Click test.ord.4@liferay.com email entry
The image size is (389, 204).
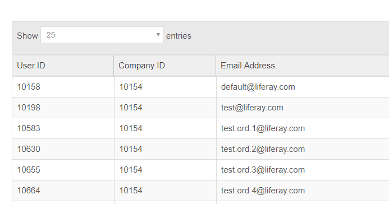263,191
